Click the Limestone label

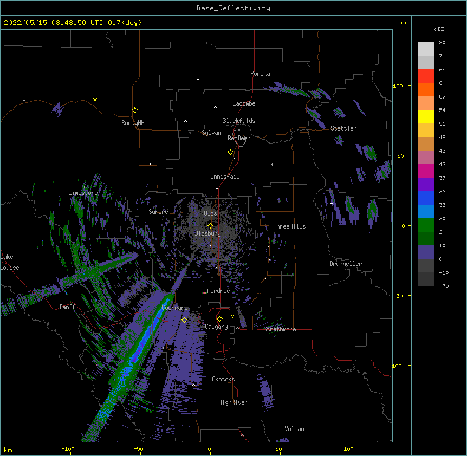[x=83, y=193]
